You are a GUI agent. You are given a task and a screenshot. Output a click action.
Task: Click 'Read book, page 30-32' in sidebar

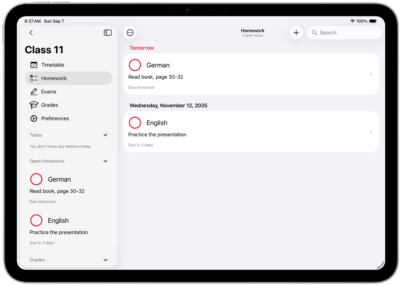(x=57, y=191)
